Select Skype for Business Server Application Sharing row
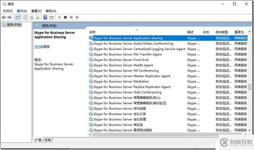This screenshot has width=254, height=150. (x=168, y=38)
